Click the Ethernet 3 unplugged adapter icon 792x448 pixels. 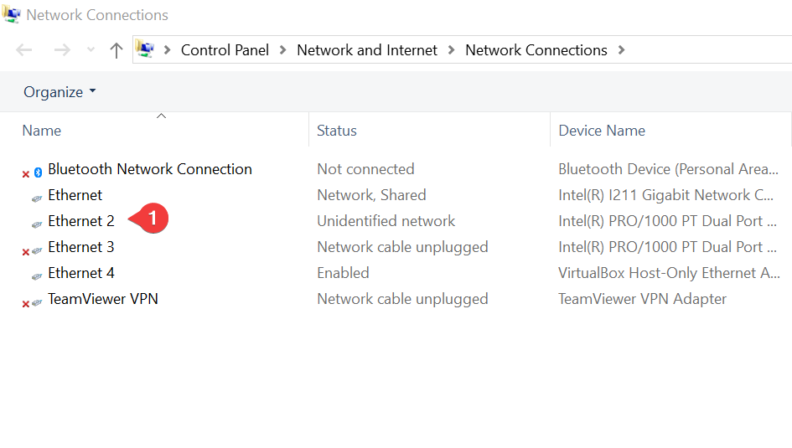pos(33,250)
